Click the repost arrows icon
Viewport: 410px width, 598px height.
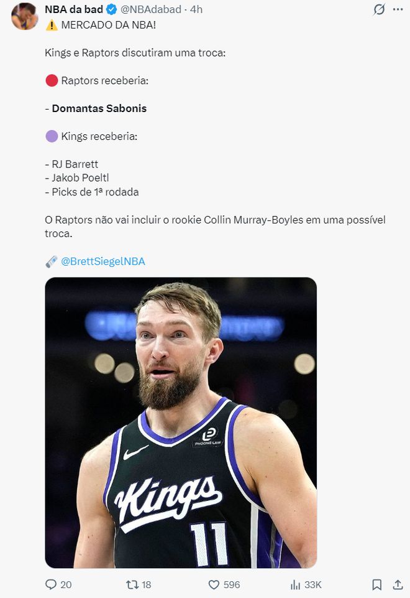(x=132, y=584)
